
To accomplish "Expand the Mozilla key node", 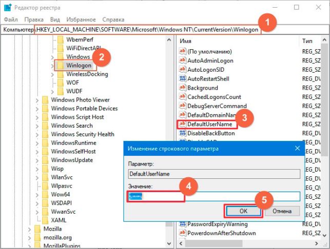I will [x=29, y=229].
